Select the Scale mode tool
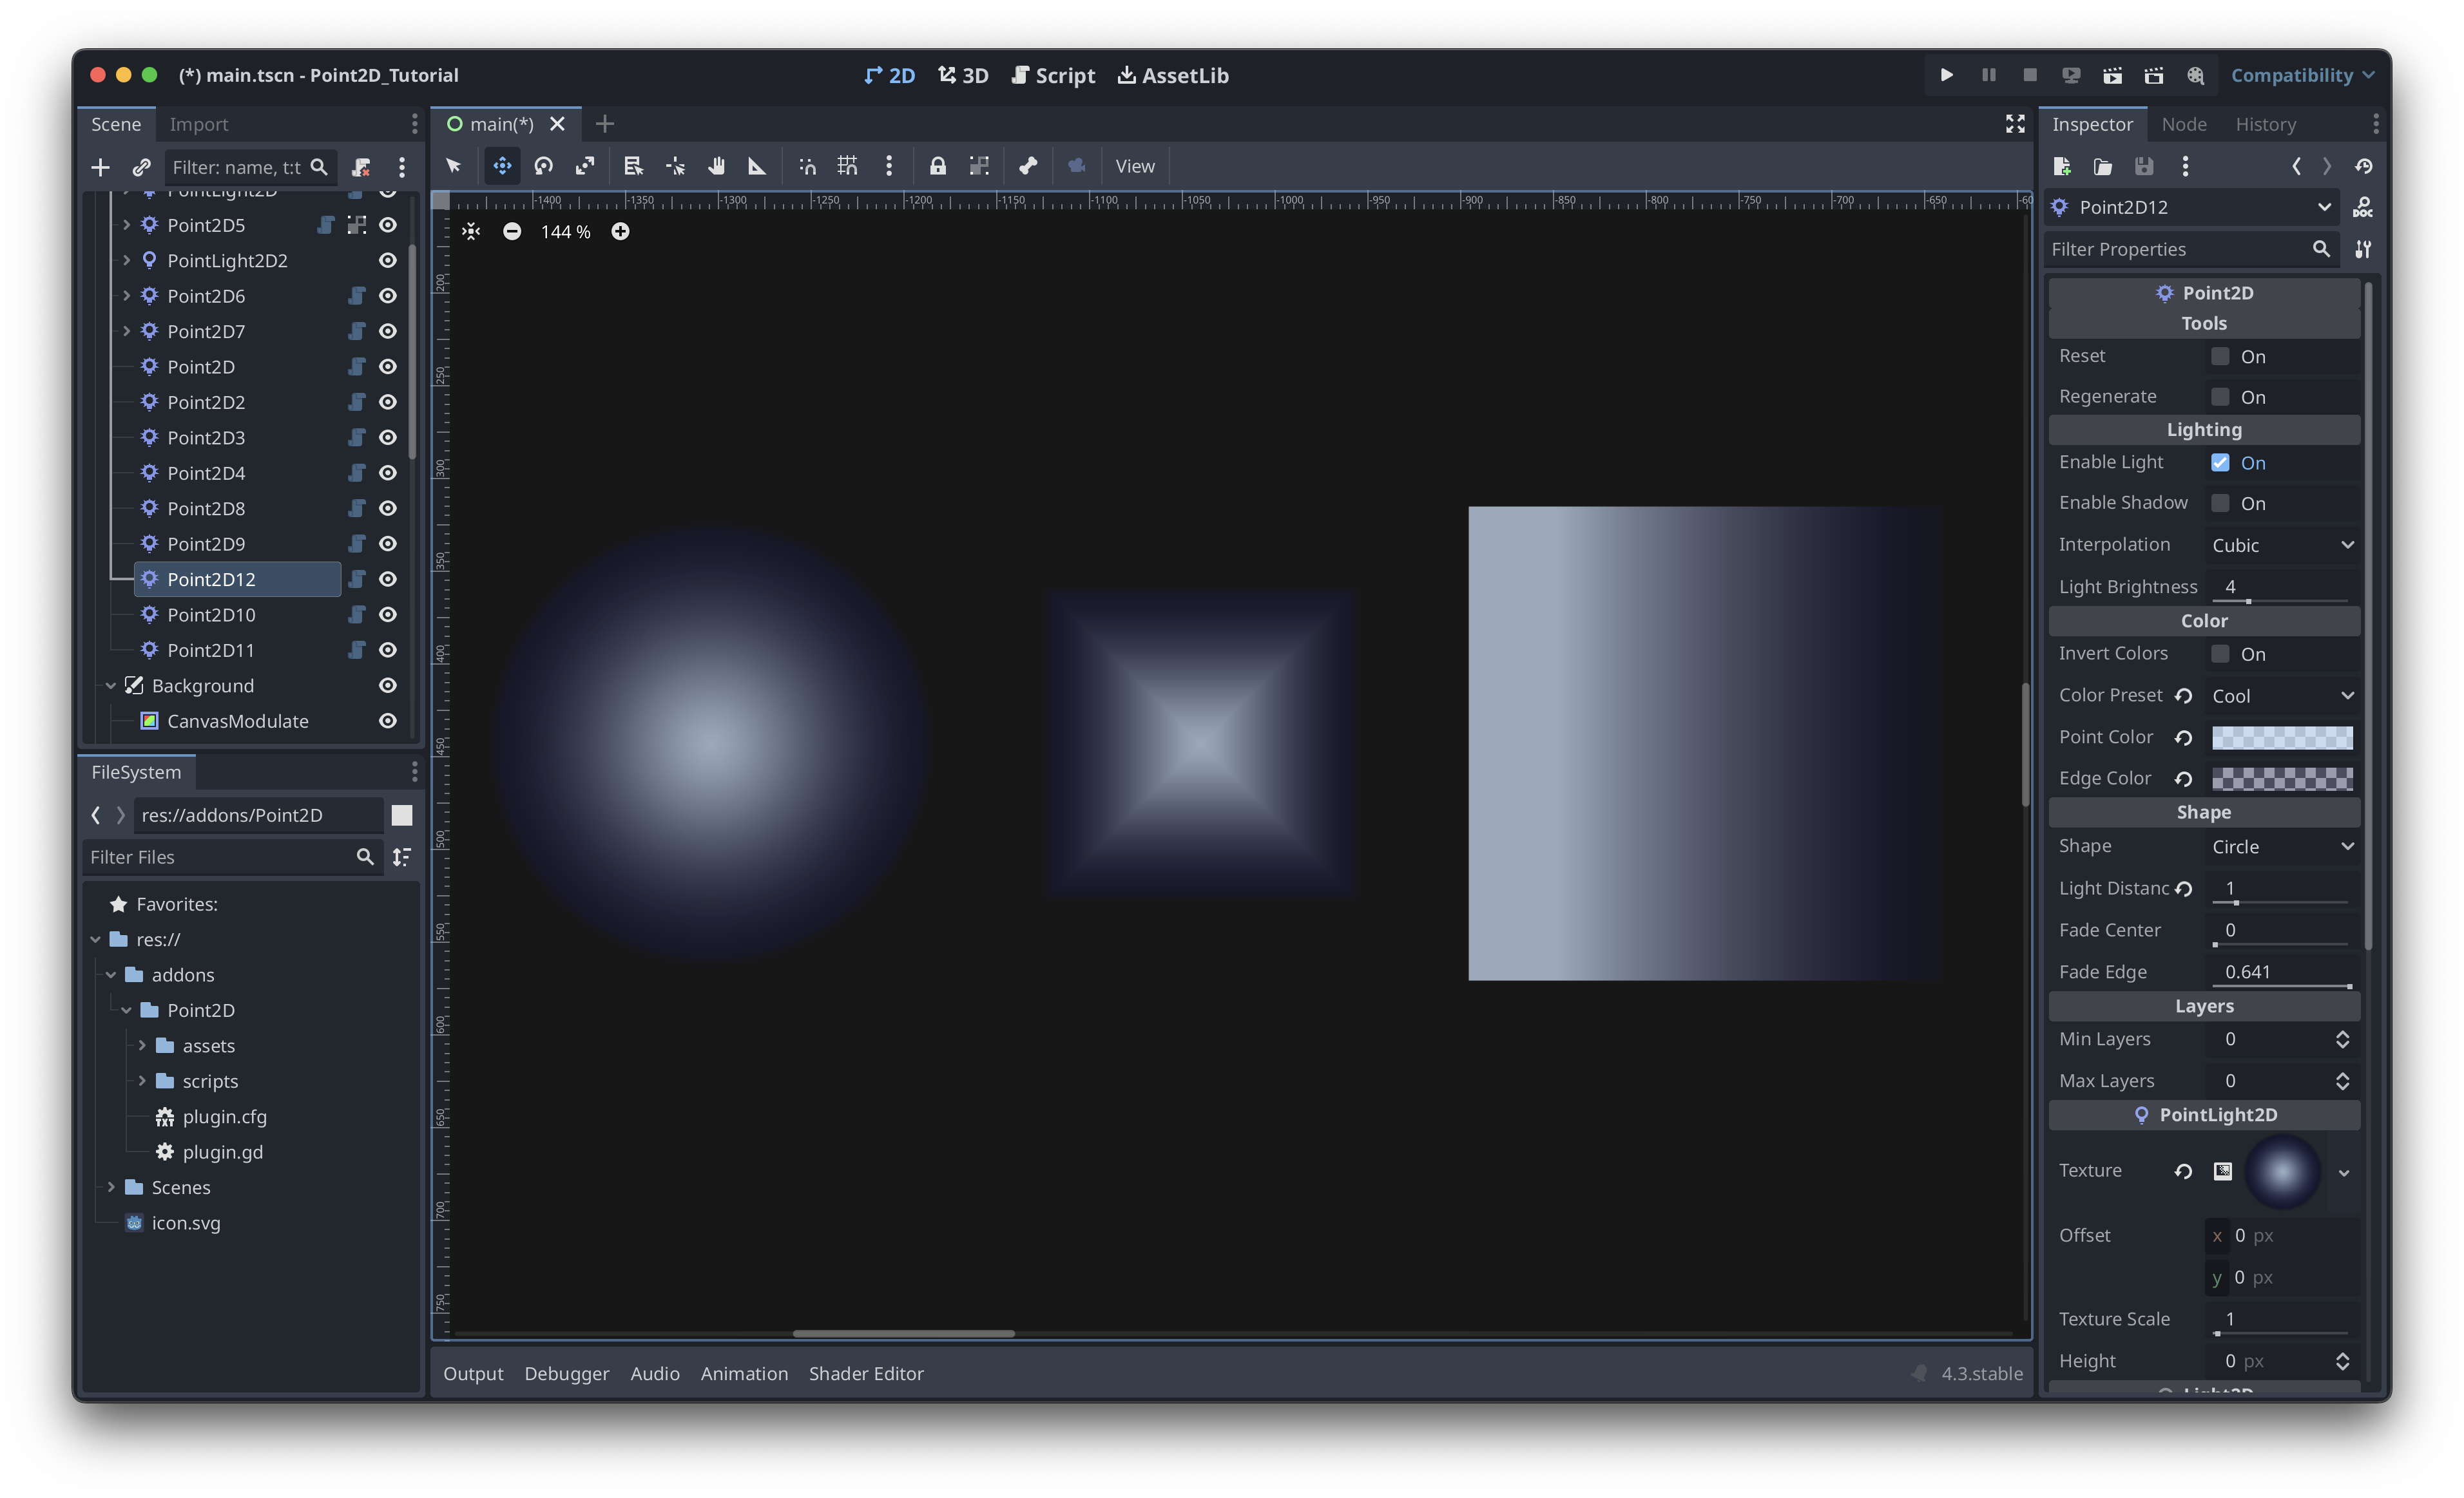The height and width of the screenshot is (1498, 2464). point(585,166)
